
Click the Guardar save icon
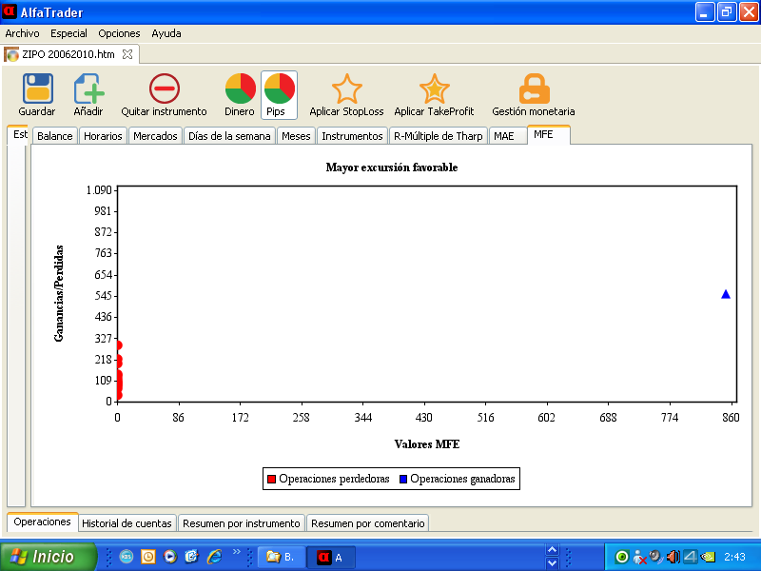[37, 89]
